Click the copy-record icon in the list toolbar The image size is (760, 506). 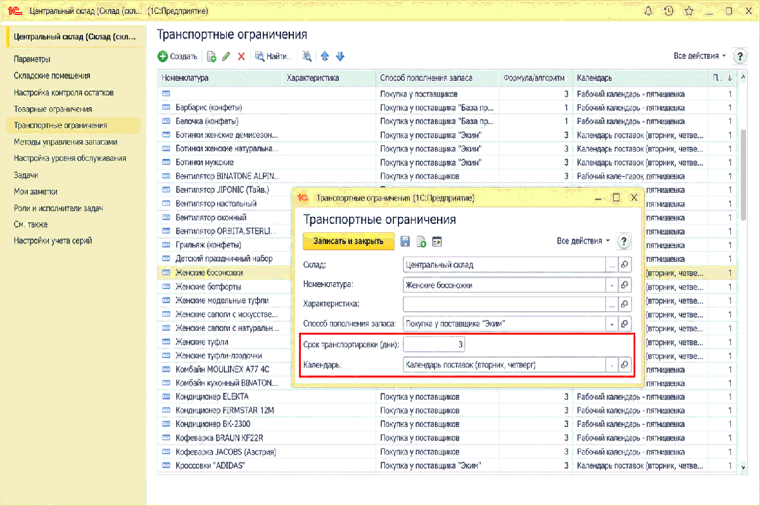212,56
